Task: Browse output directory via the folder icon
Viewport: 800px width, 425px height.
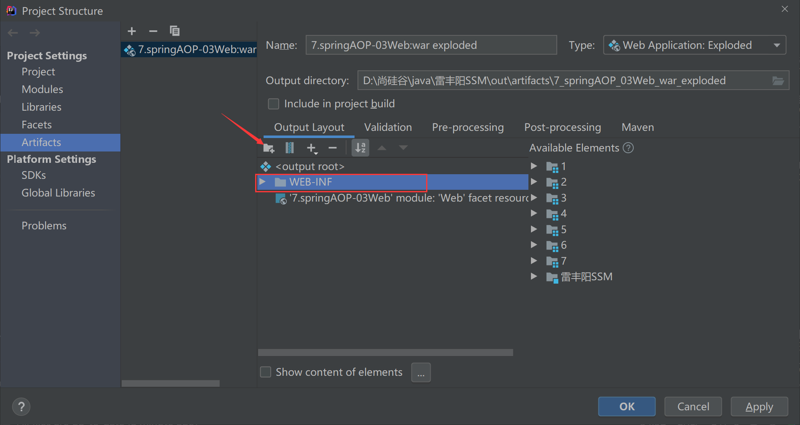Action: point(778,80)
